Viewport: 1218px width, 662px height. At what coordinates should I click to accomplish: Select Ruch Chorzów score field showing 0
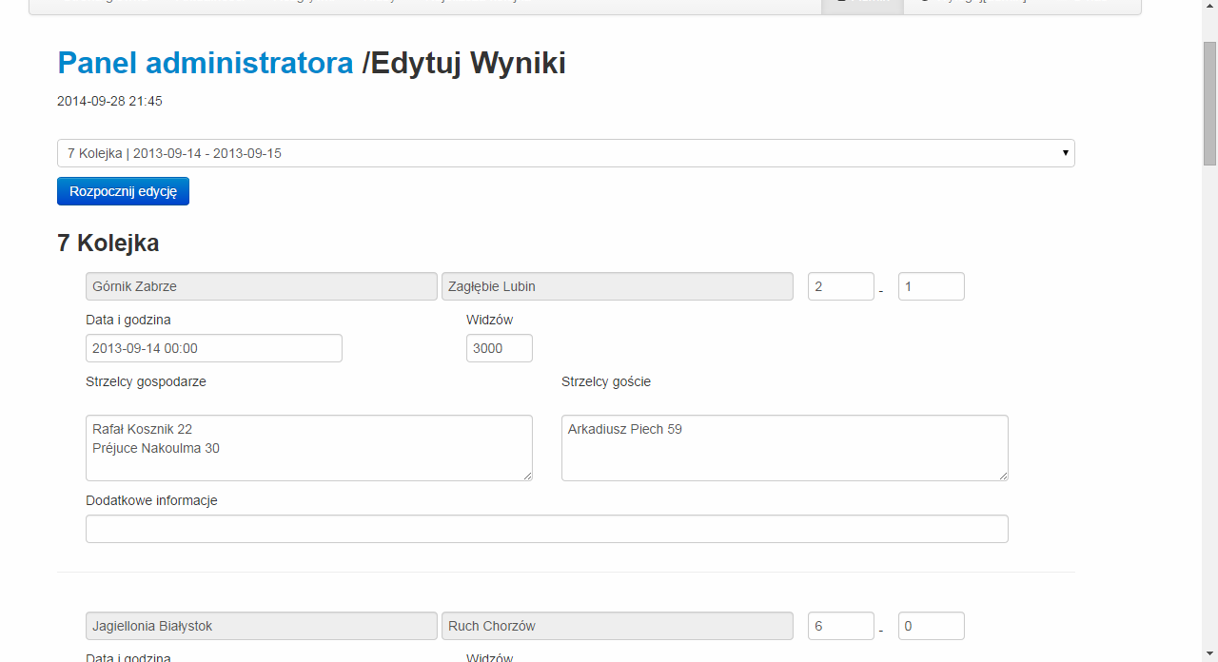coord(931,626)
